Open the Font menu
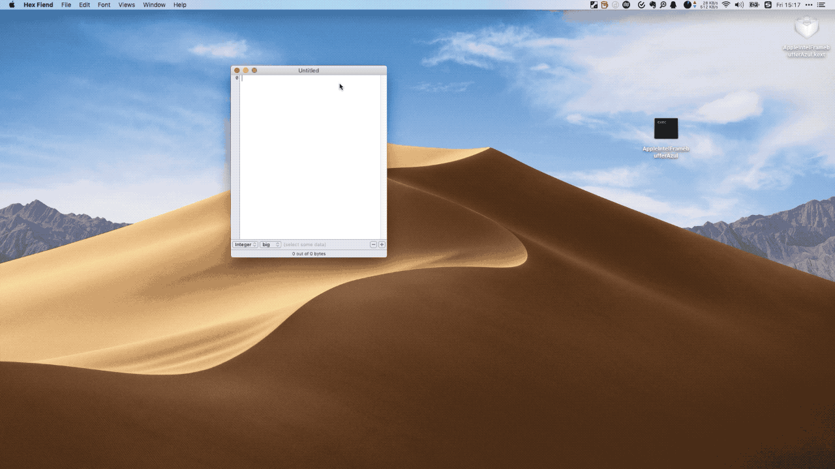 (104, 5)
